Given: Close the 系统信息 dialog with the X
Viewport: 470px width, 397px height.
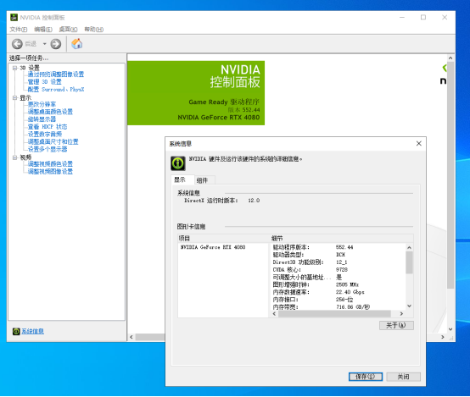Looking at the screenshot, I should coord(419,144).
